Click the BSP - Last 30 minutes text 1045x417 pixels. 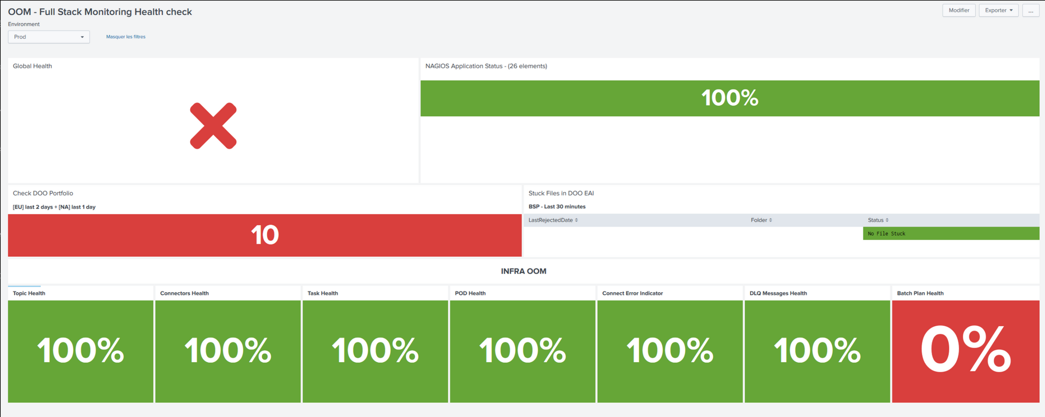(x=557, y=207)
